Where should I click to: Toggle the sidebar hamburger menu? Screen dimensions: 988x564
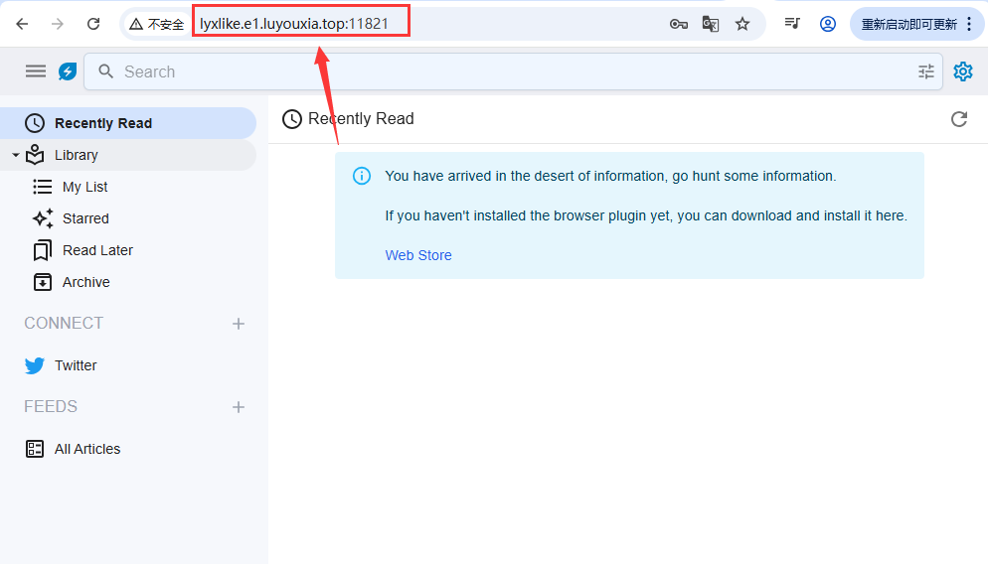[36, 71]
